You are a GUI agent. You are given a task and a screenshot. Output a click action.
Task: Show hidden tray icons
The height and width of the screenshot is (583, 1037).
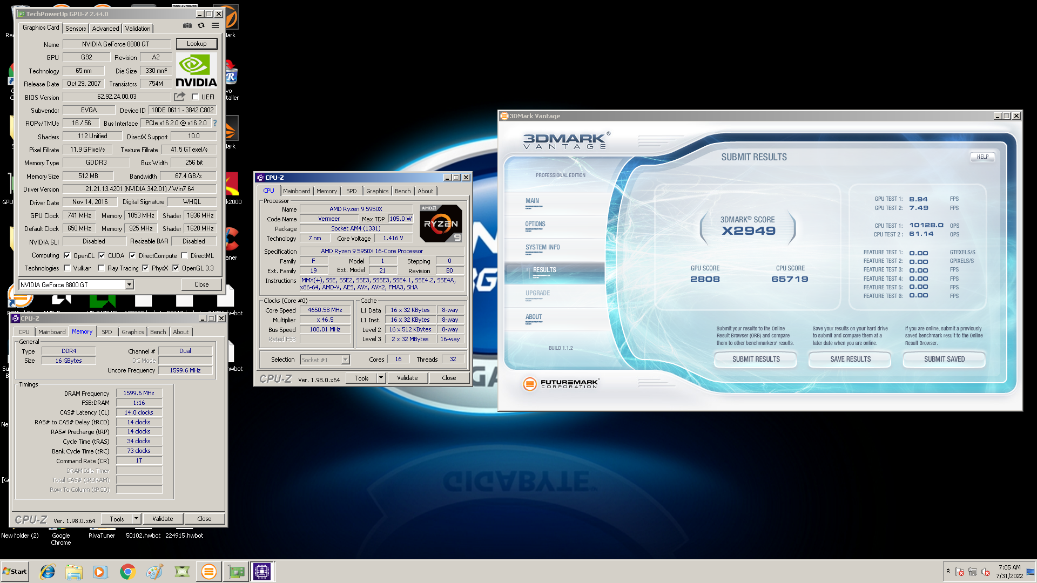point(948,571)
